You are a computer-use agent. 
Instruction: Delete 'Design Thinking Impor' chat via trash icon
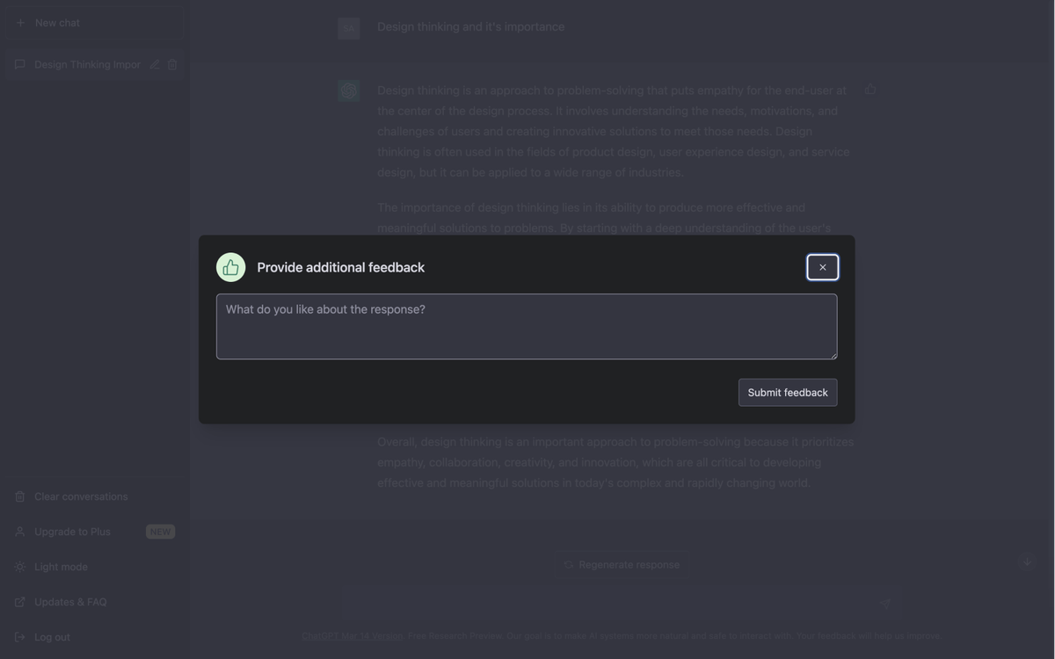tap(172, 63)
